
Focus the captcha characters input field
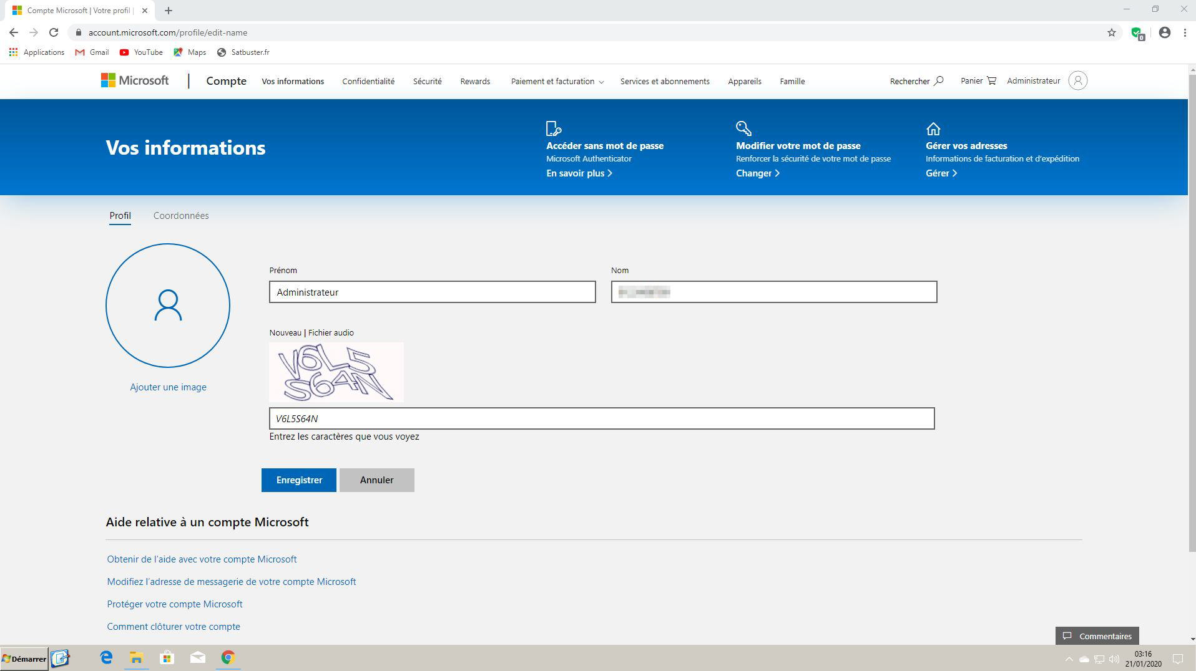coord(602,418)
